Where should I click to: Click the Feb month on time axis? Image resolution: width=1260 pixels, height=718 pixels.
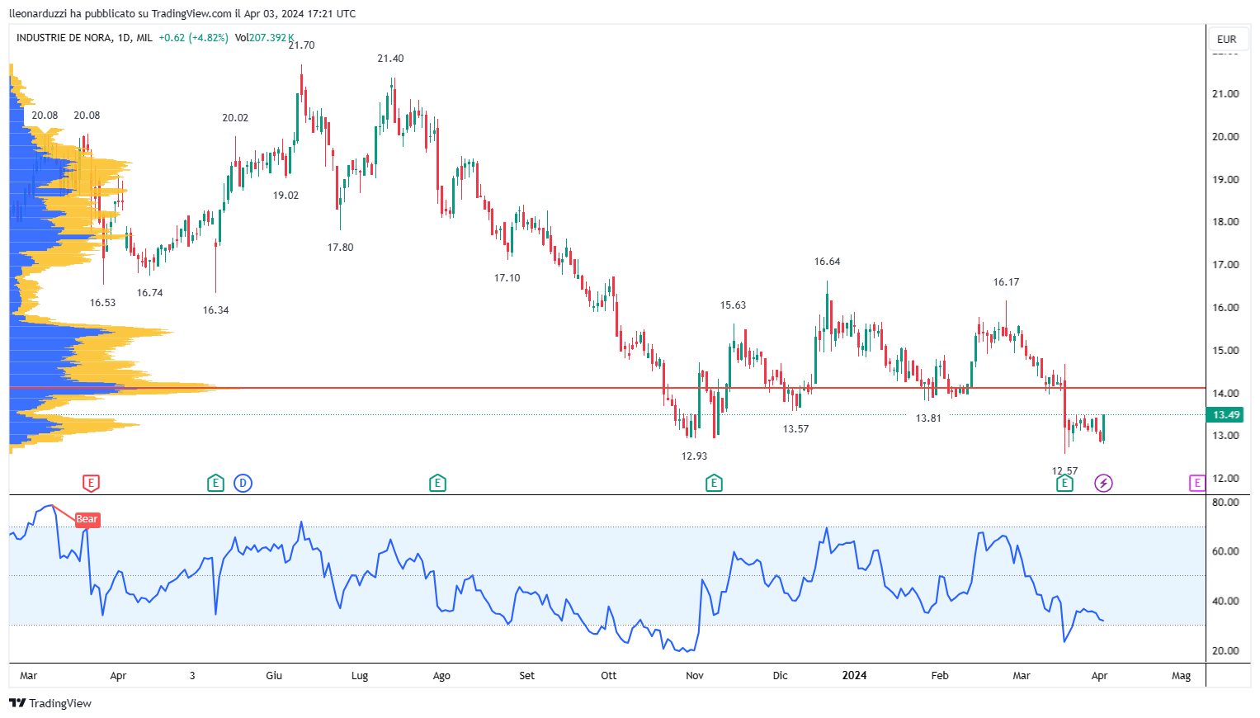click(x=940, y=676)
